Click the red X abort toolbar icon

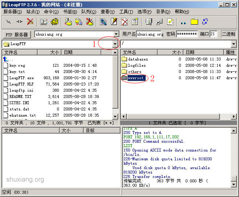30,22
